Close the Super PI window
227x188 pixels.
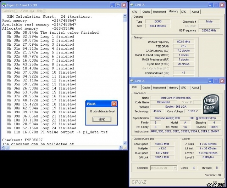124,5
